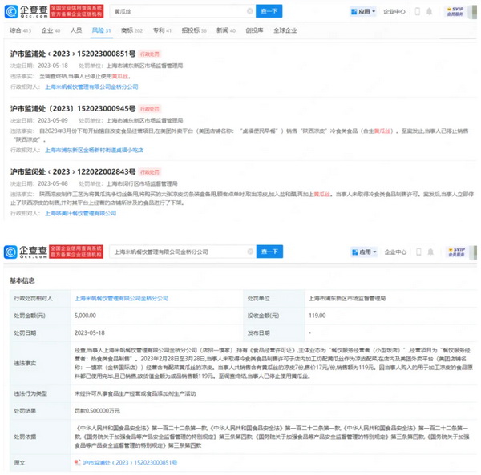Click the 查一下 button beside the 上海米帆 search
This screenshot has height=475, width=481.
click(269, 252)
